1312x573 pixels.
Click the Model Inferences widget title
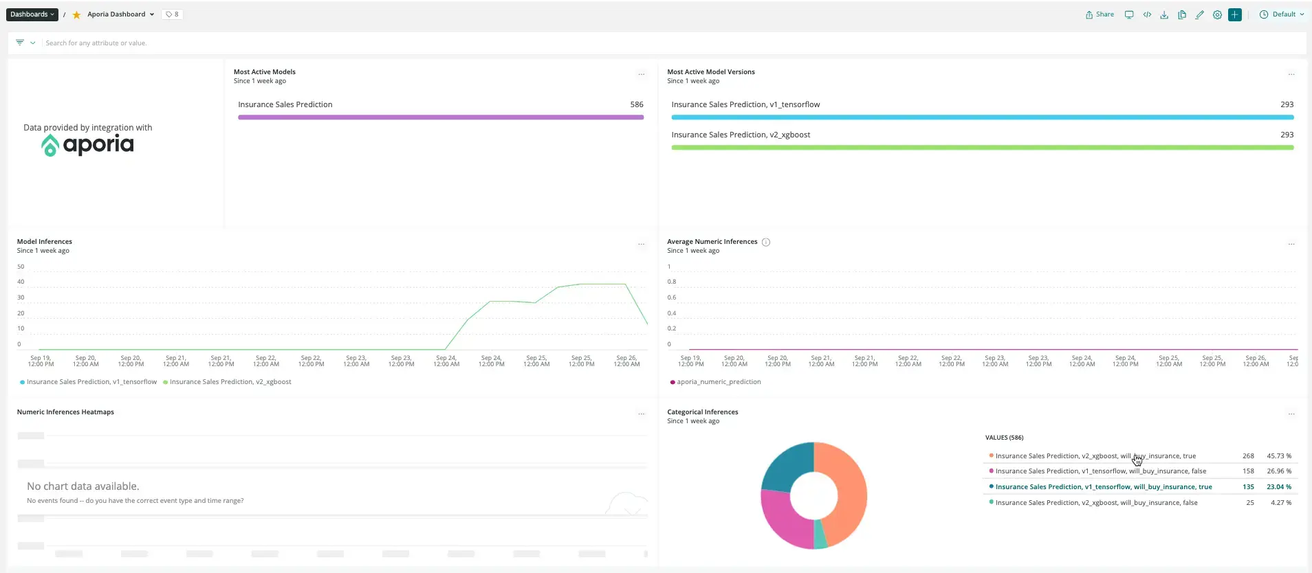point(45,242)
